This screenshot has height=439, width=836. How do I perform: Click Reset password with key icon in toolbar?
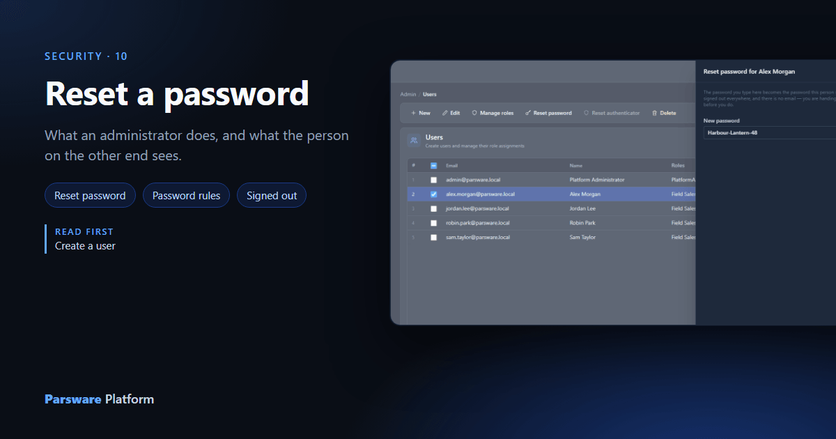tap(548, 113)
